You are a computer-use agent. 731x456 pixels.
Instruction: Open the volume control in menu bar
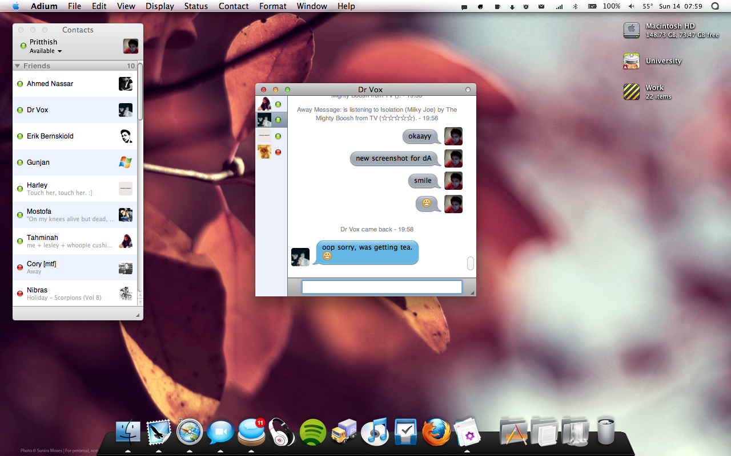631,6
